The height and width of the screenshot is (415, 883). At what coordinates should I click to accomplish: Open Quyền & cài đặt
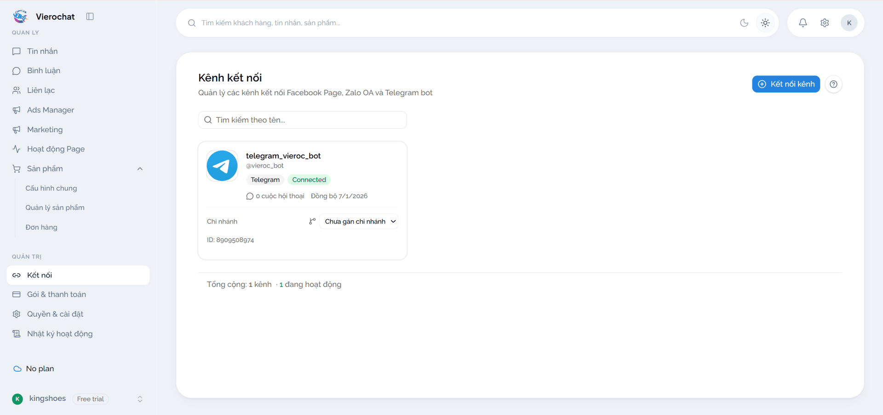pyautogui.click(x=78, y=314)
